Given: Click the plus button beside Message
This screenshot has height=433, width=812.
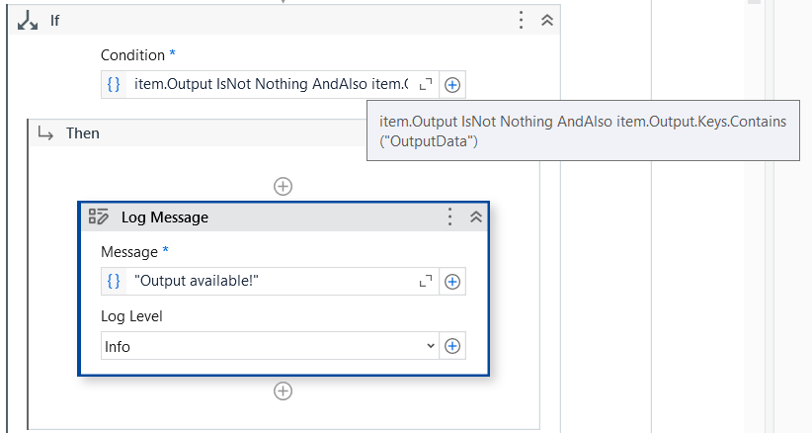Looking at the screenshot, I should [452, 282].
